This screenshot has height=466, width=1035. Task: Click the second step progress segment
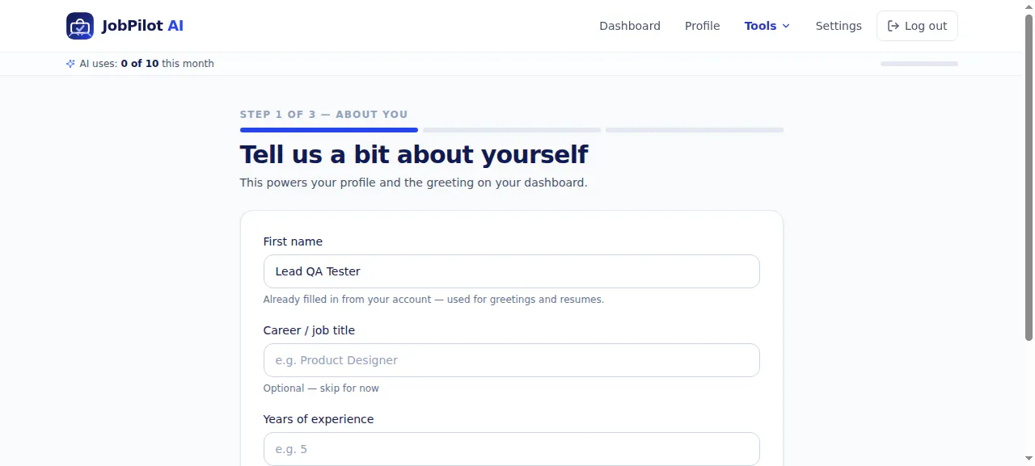pos(512,130)
